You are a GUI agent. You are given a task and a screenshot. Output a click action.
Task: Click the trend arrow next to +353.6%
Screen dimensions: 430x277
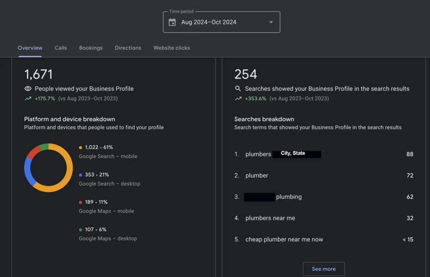(x=238, y=99)
